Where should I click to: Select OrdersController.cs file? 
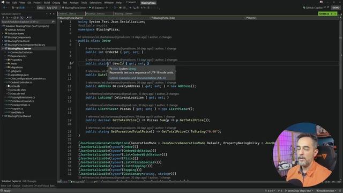(x=21, y=82)
